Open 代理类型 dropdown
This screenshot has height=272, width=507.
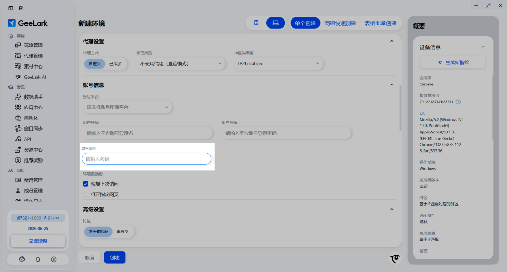[180, 64]
